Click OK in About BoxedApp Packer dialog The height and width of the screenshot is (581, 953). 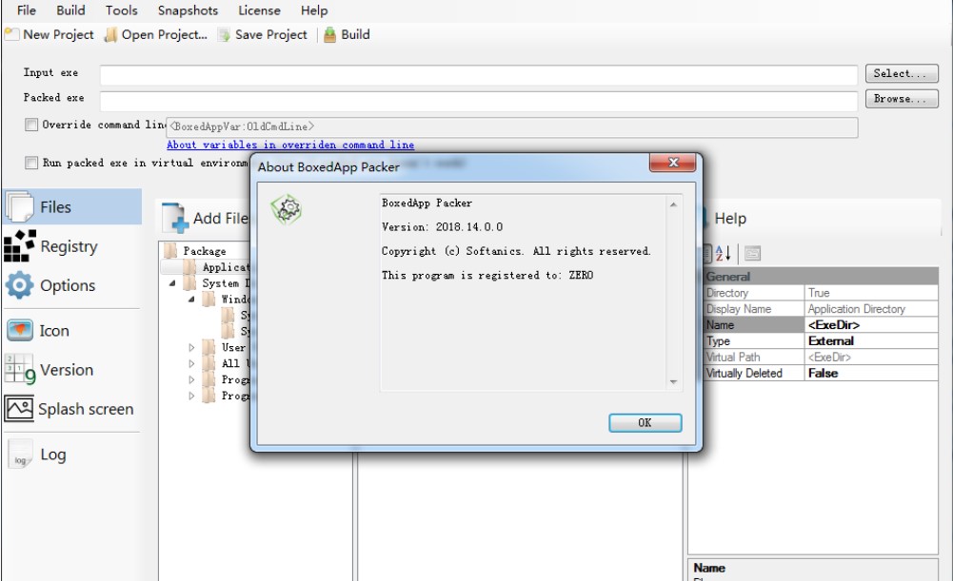[x=645, y=423]
